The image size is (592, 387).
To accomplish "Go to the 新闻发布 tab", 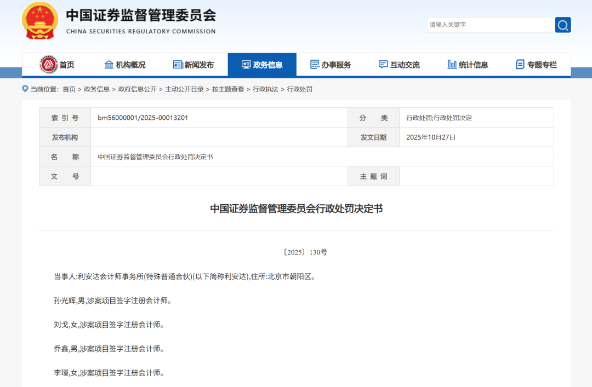I will 193,65.
